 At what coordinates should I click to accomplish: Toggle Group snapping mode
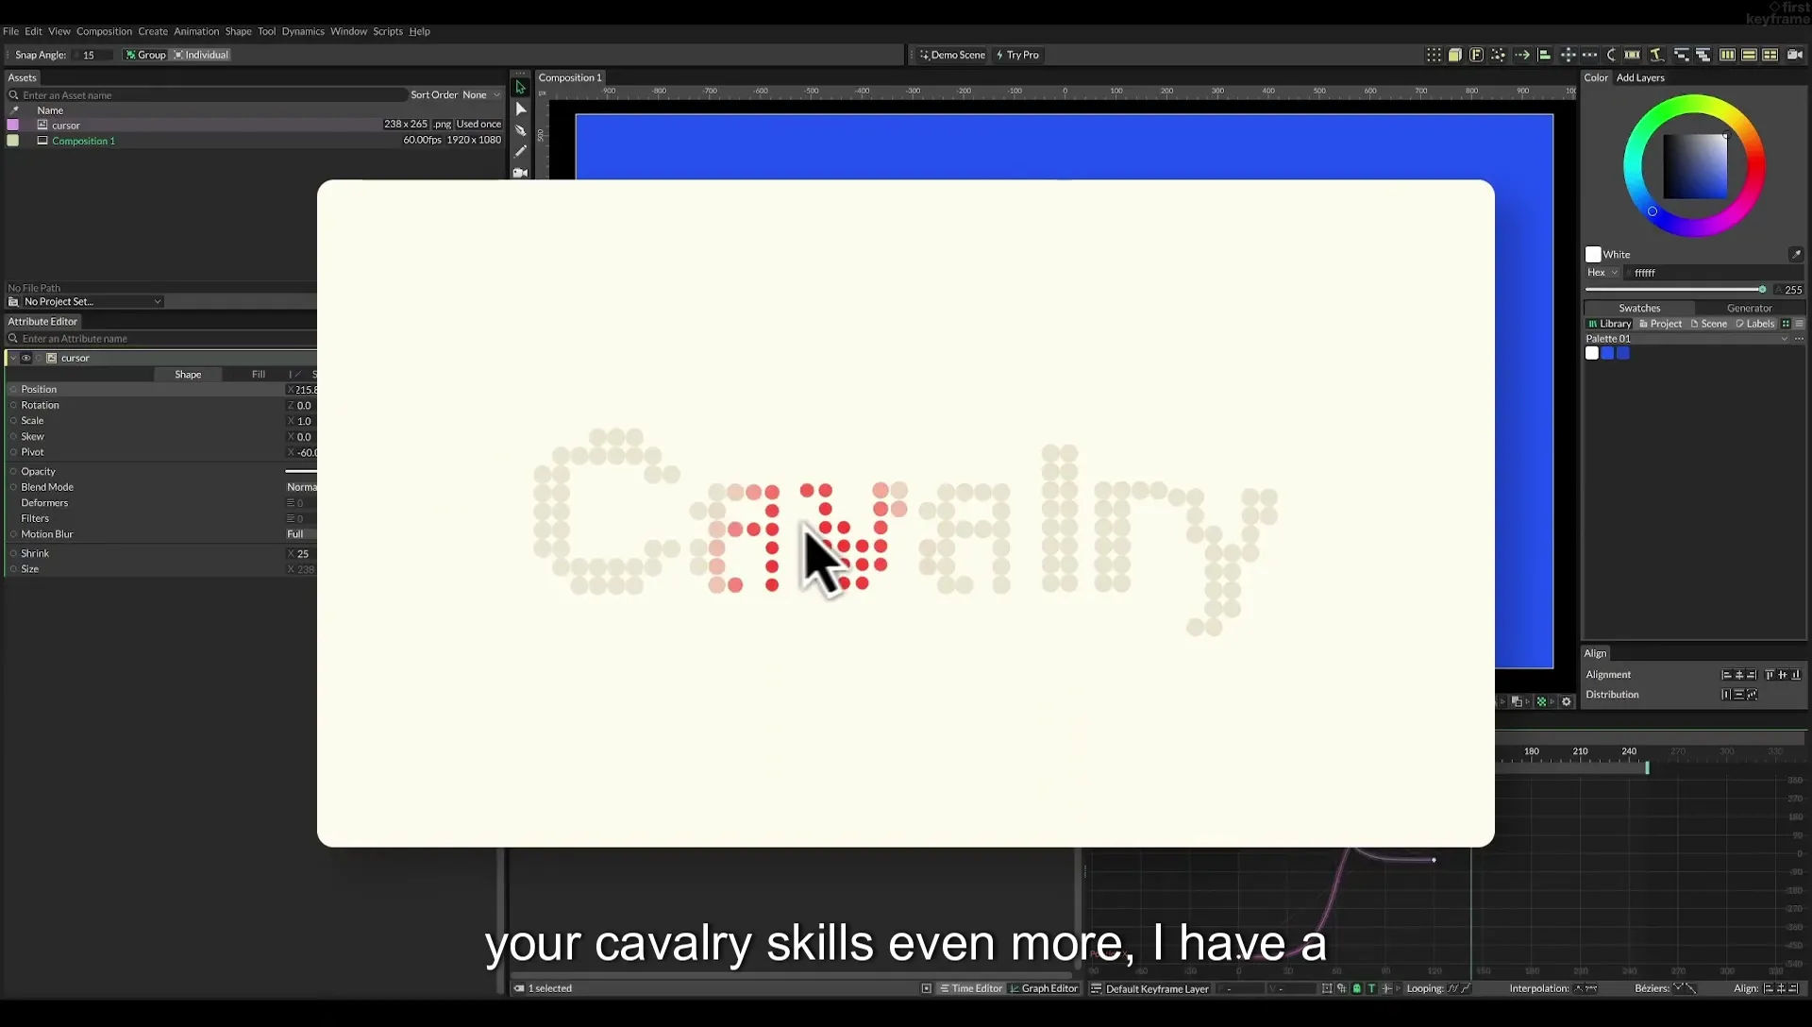tap(145, 55)
